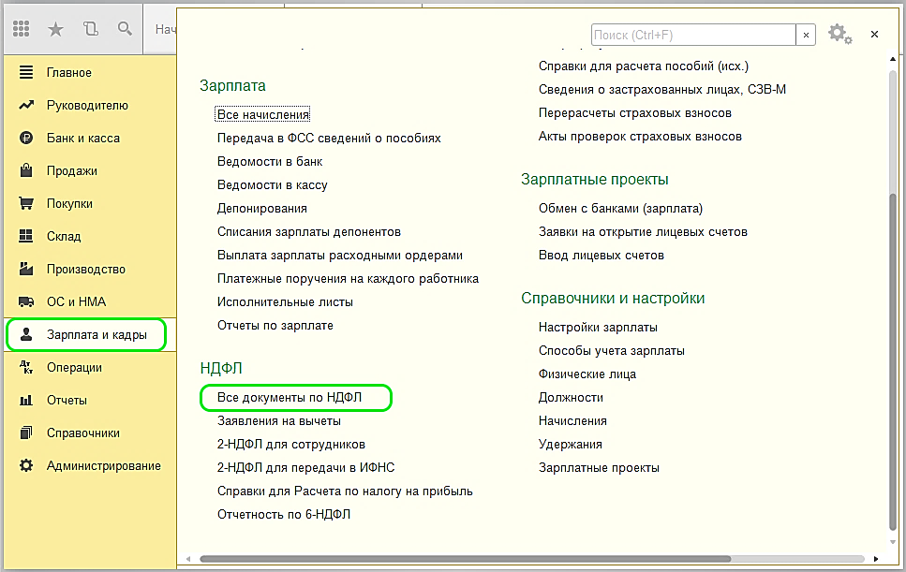906x572 pixels.
Task: Open Сведения о застрахованных лицах, СЗВ-М
Action: tap(662, 90)
